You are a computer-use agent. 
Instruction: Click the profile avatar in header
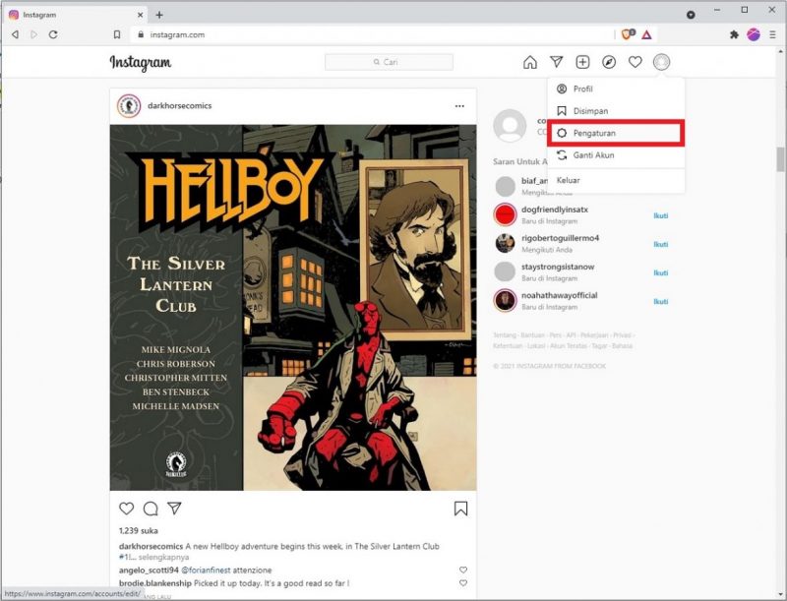pyautogui.click(x=661, y=62)
